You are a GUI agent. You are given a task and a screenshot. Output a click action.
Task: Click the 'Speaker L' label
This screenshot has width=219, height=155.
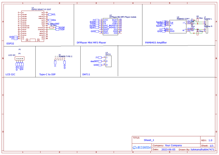coord(208,19)
